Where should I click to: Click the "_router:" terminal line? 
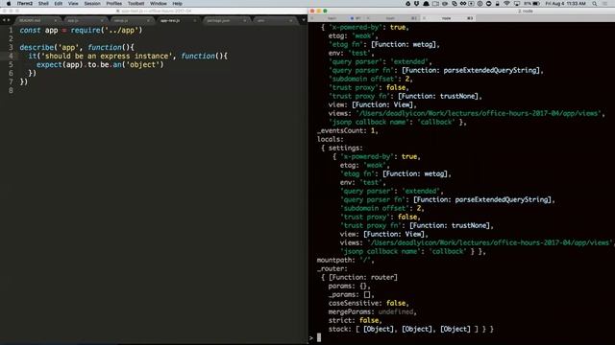332,268
